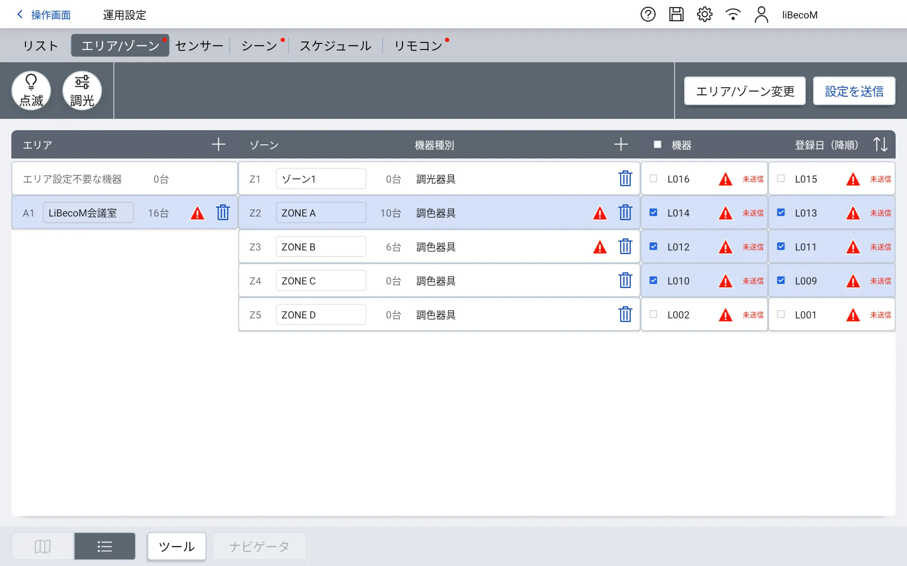Image resolution: width=907 pixels, height=566 pixels.
Task: Click the save floppy disk icon
Action: tap(676, 15)
